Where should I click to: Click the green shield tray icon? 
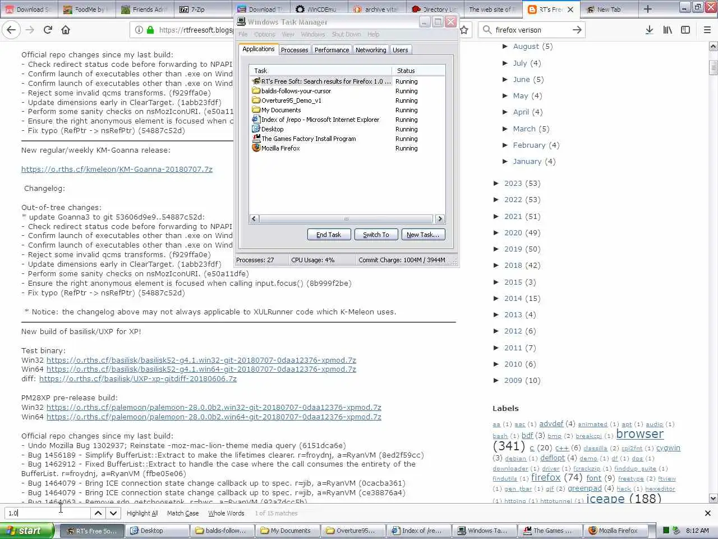point(666,531)
